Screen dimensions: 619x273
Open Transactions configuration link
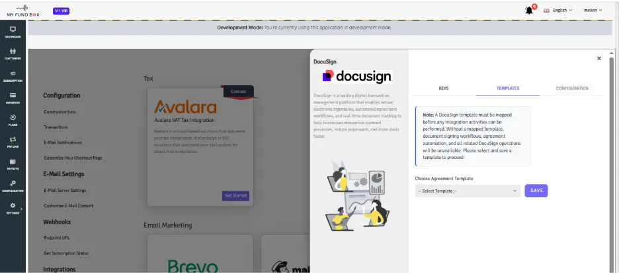(x=56, y=127)
